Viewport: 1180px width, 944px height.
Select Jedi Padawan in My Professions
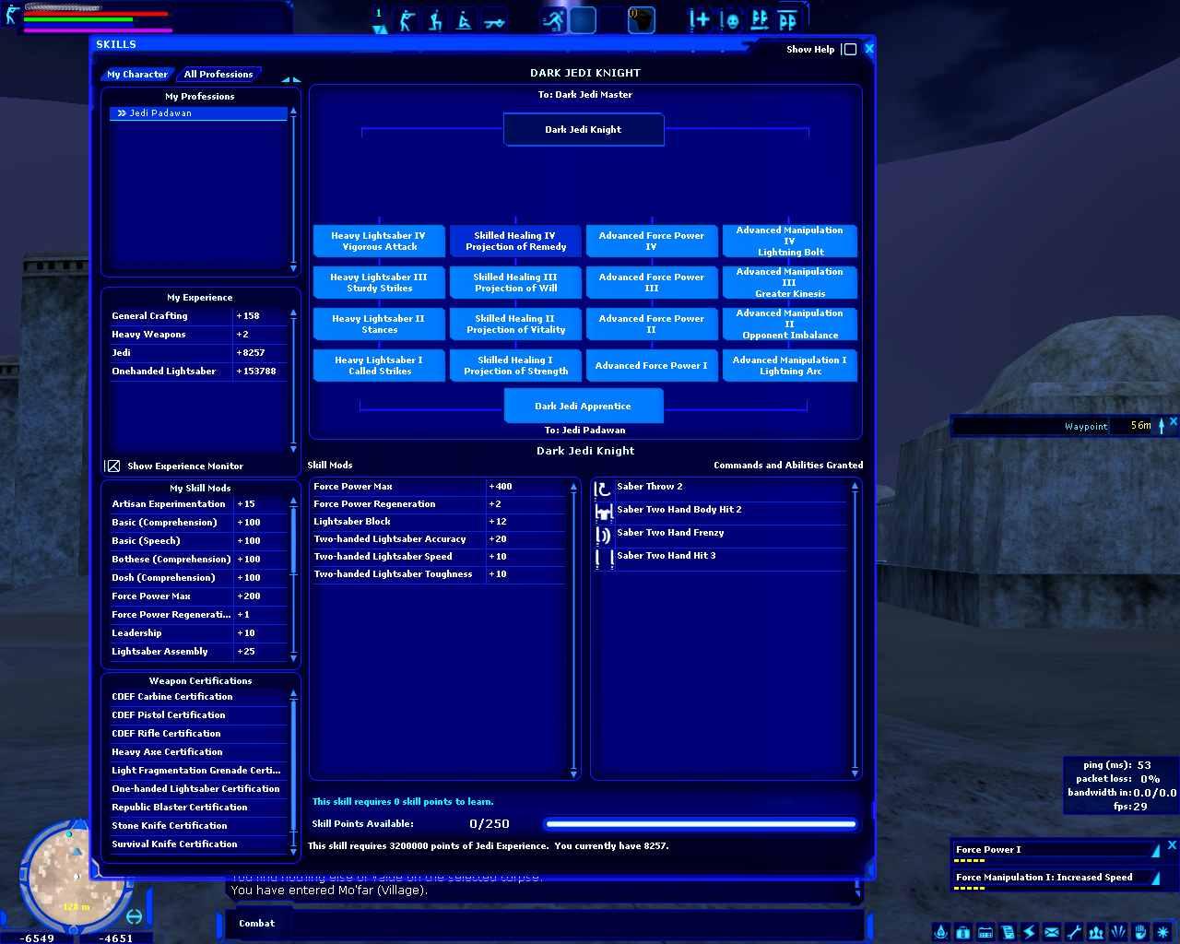click(x=198, y=113)
